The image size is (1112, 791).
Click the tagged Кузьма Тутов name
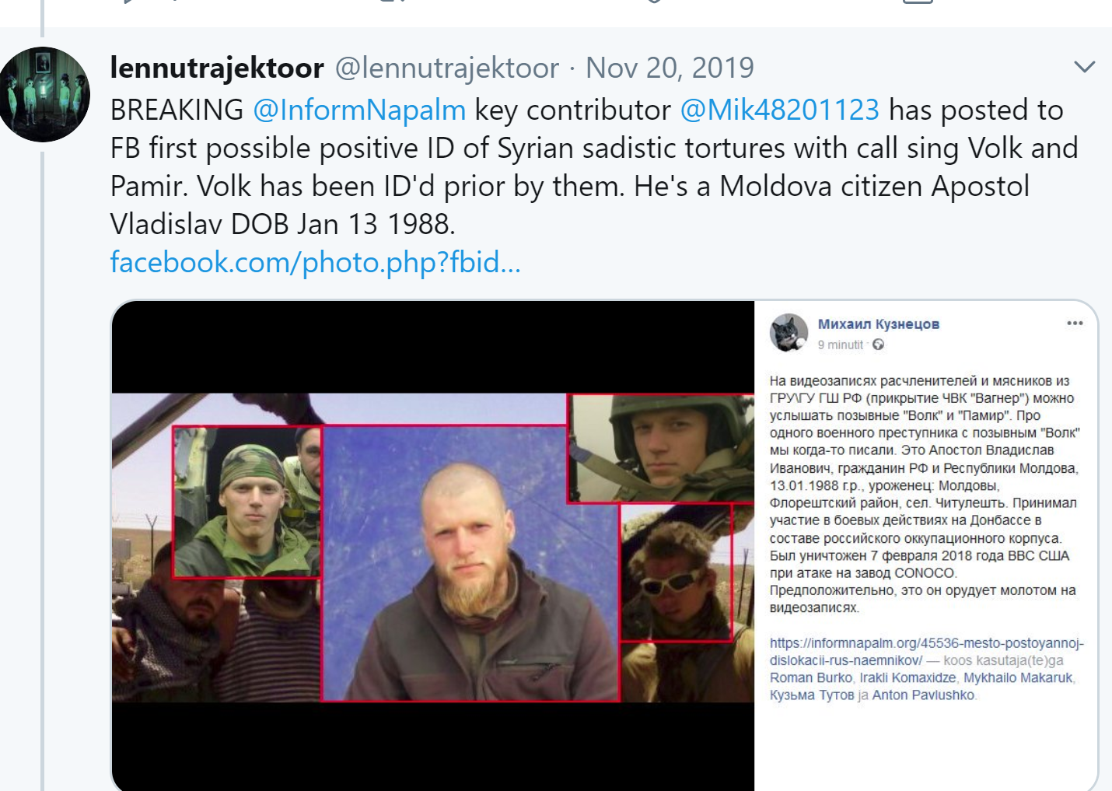[x=812, y=695]
